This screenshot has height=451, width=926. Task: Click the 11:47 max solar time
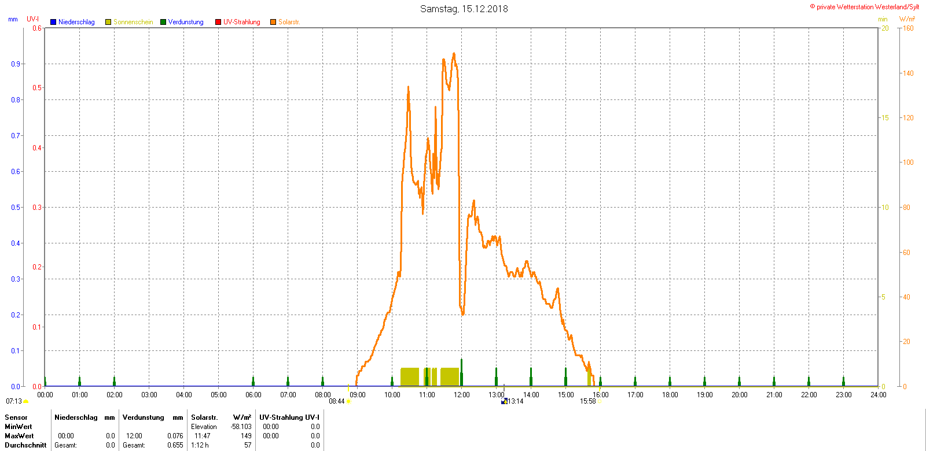tap(203, 436)
